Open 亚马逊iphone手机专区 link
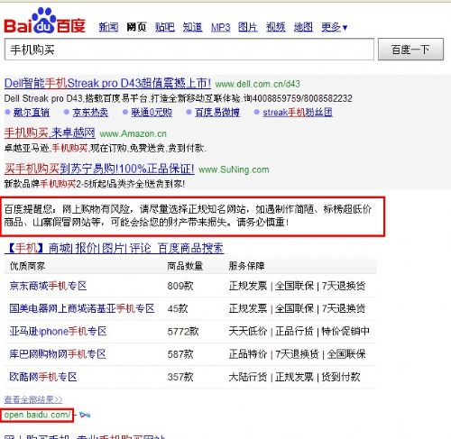Viewport: 451px width, 439px height. coord(58,332)
